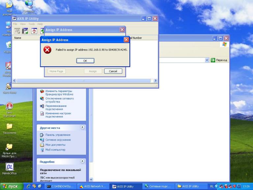
Task: Open Сетевое окружение link in Другие места
Action: [58, 140]
